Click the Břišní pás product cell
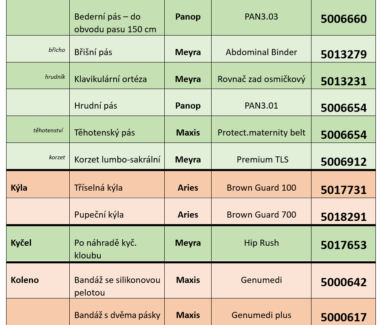This screenshot has height=325, width=382. 117,49
